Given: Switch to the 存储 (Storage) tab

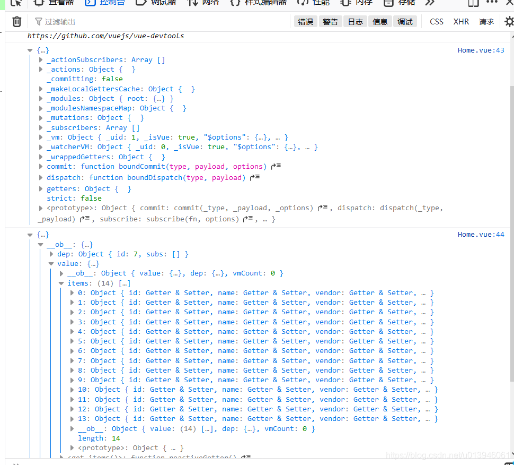Looking at the screenshot, I should pyautogui.click(x=399, y=3).
